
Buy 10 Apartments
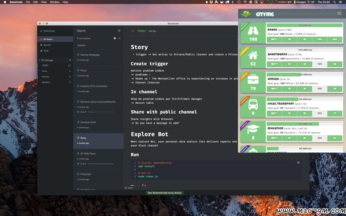click(289, 64)
